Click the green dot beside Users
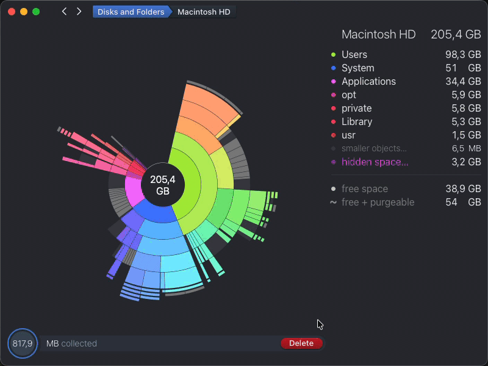 tap(333, 54)
